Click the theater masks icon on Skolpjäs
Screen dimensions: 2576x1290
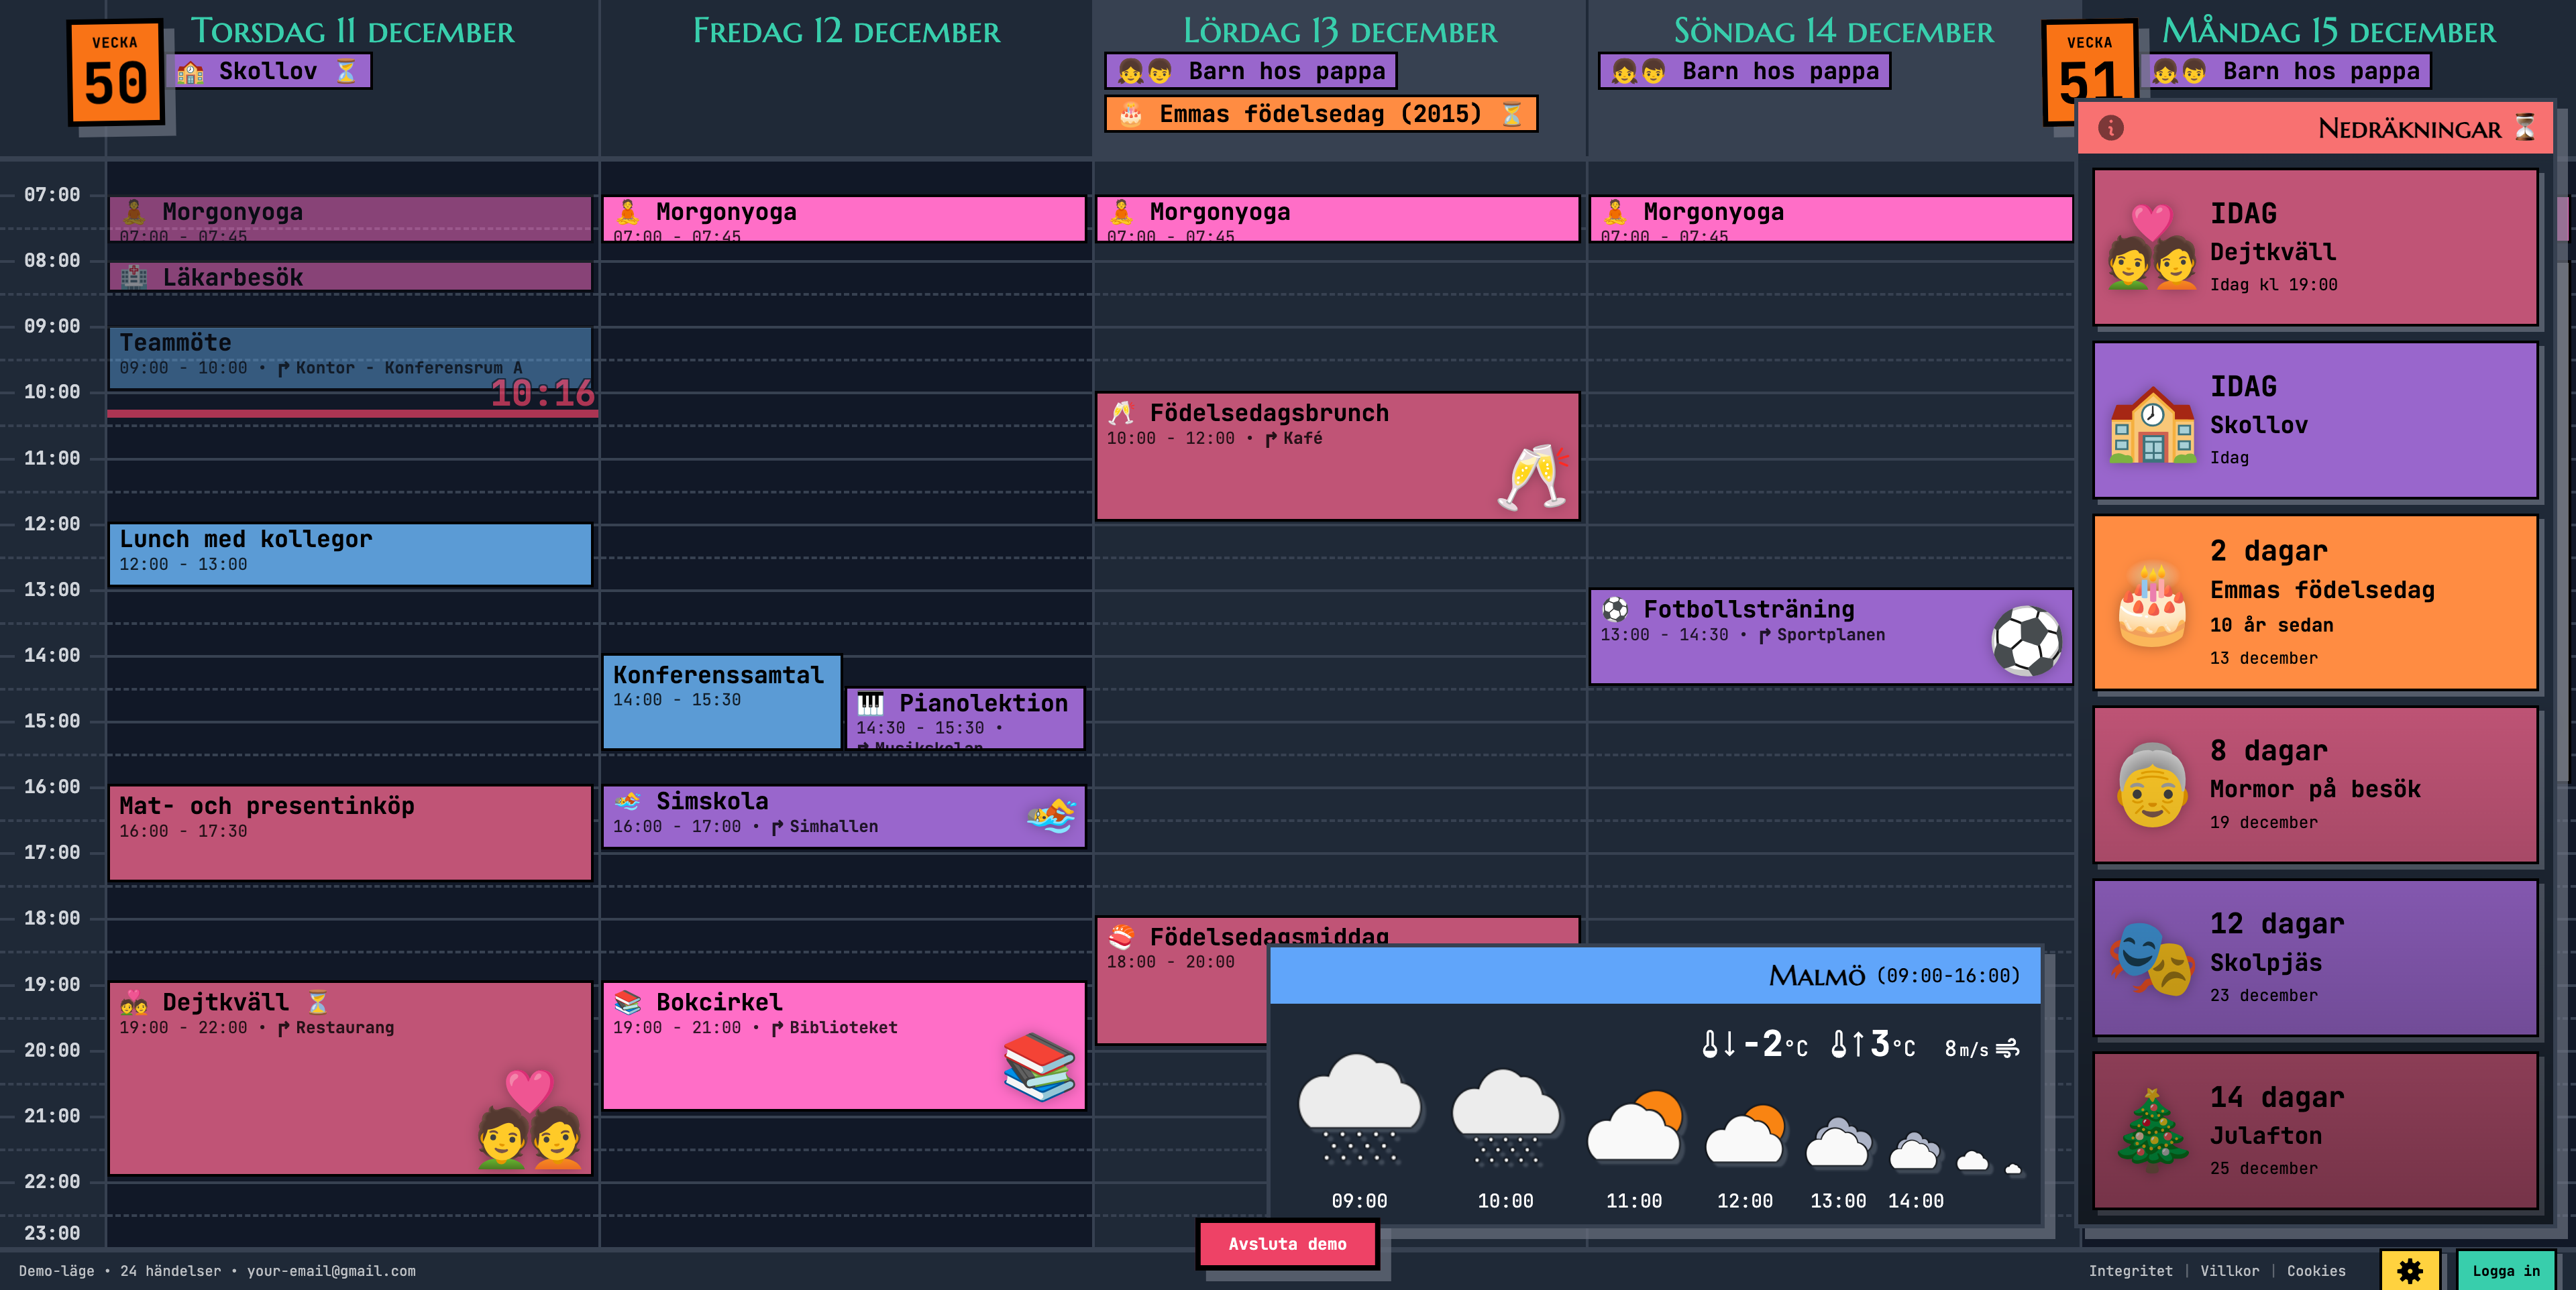[x=2152, y=958]
